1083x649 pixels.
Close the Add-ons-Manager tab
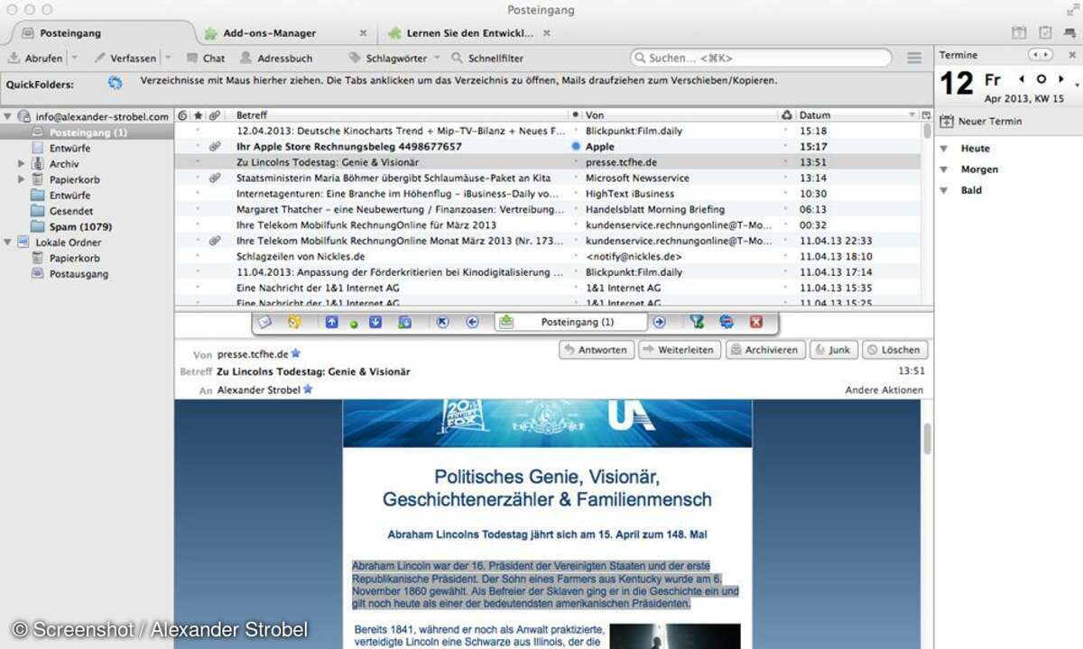tap(364, 33)
